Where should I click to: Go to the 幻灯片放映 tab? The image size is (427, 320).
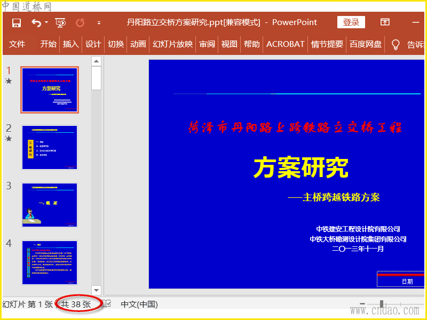172,44
